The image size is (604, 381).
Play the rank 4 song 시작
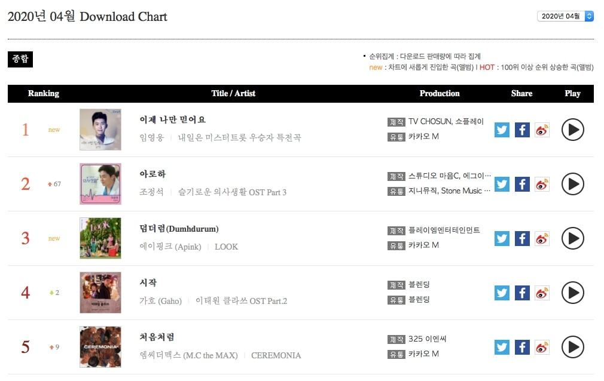572,293
